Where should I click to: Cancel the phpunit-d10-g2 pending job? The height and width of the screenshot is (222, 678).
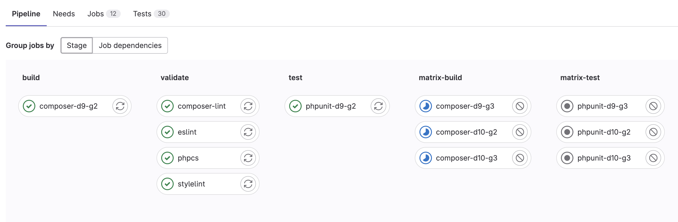coord(653,132)
